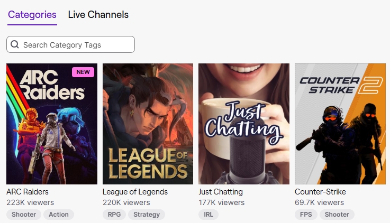Select the FPS tag
Image resolution: width=390 pixels, height=223 pixels.
(306, 215)
